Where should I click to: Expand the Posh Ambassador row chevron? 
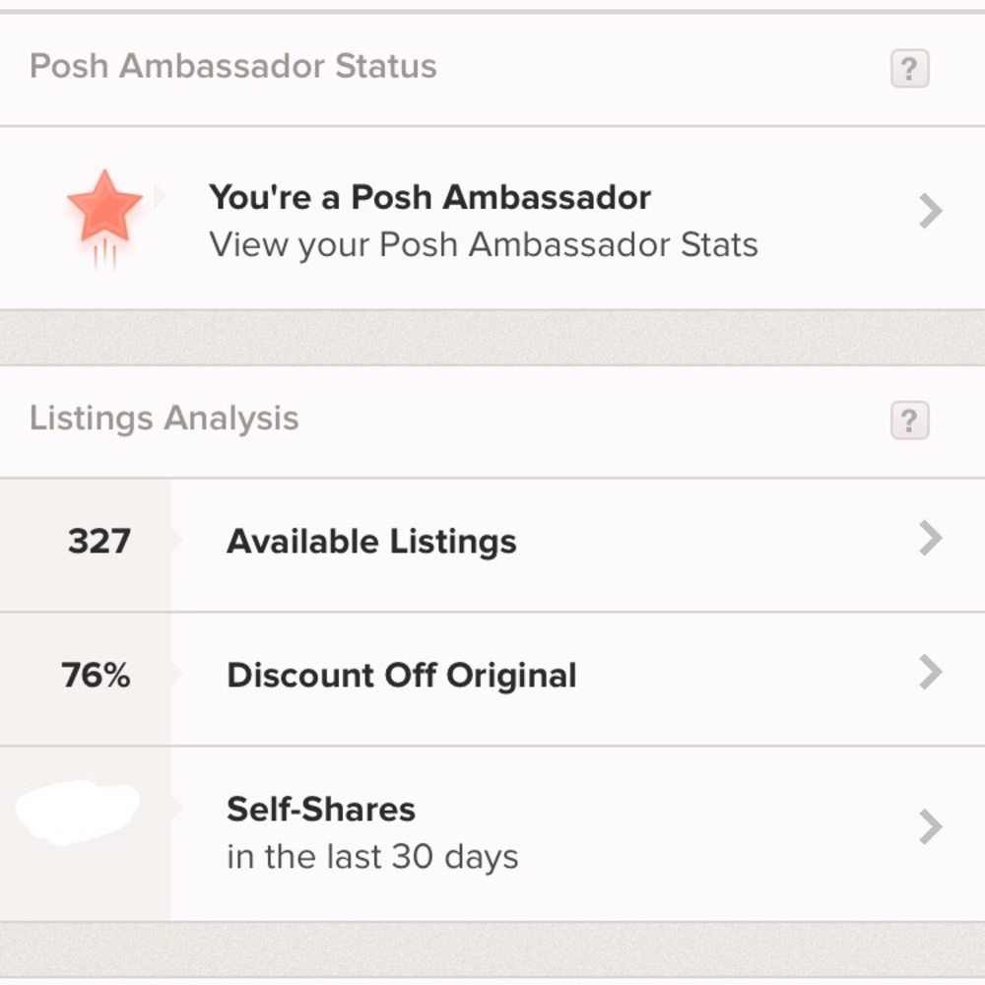point(927,211)
